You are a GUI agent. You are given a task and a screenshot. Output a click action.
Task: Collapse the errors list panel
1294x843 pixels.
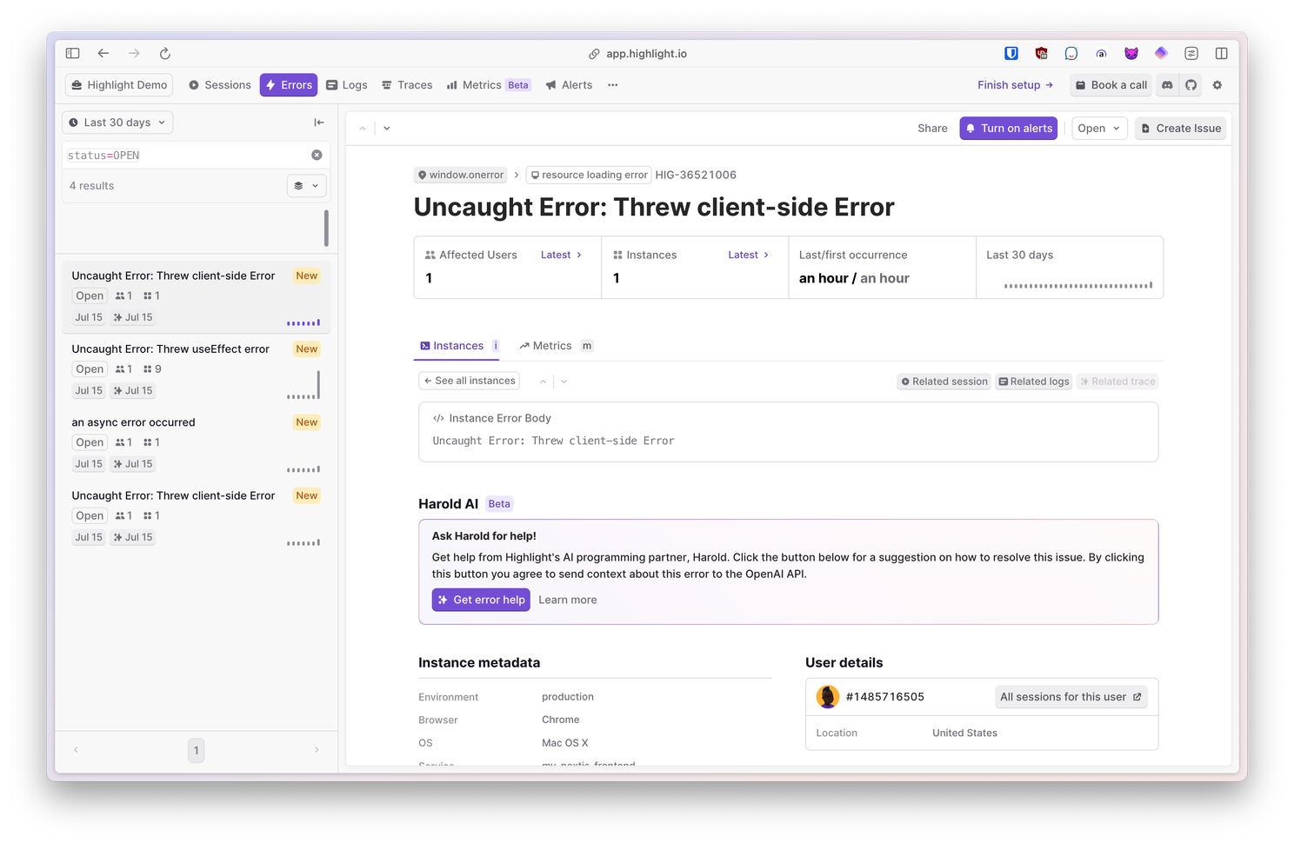pos(319,123)
